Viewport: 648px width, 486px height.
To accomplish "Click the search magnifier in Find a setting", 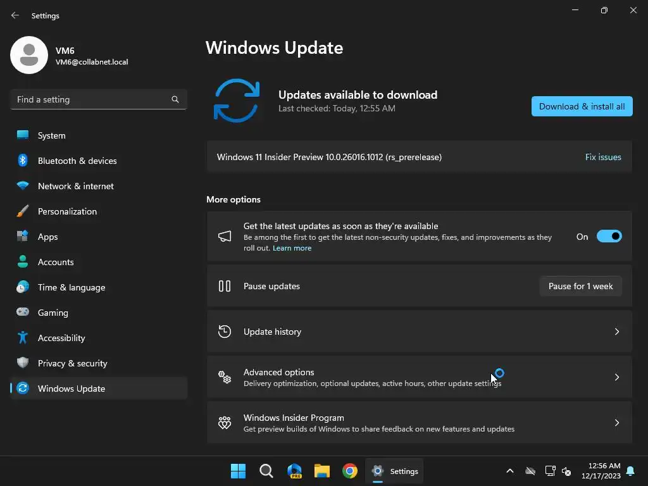I will (x=175, y=99).
